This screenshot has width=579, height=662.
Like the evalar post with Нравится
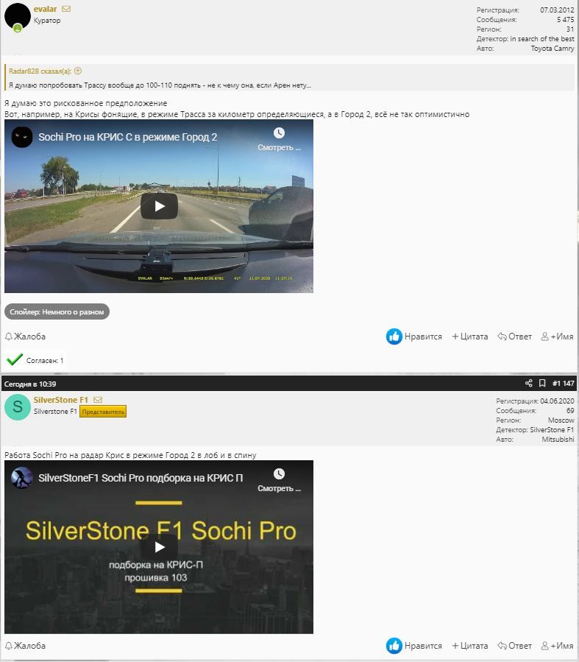tap(414, 337)
